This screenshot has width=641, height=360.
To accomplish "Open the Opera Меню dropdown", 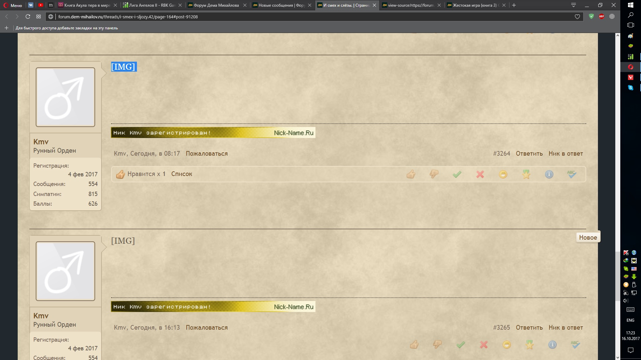I will tap(13, 5).
